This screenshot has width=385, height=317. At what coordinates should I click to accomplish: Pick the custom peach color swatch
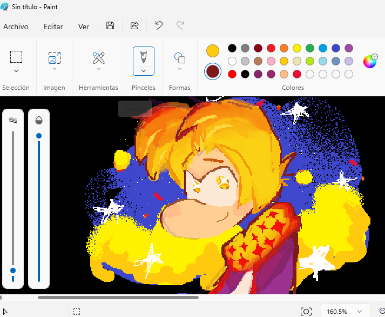coord(284,74)
